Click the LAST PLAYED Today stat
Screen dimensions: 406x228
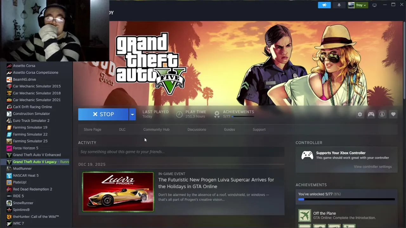[x=155, y=114]
